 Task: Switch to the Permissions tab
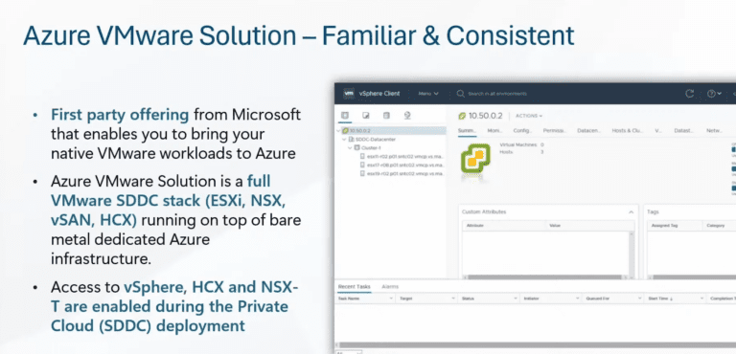[554, 131]
